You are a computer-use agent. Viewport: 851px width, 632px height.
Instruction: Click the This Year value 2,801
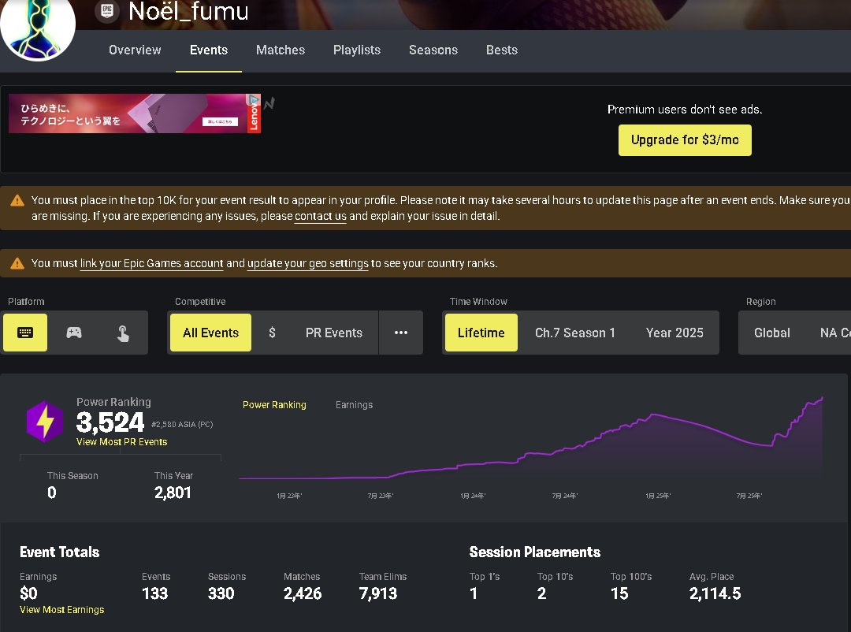coord(173,493)
